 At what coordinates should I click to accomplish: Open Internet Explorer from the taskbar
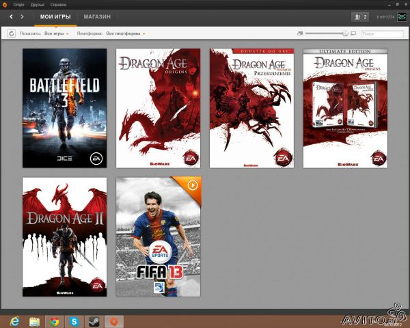pos(14,322)
